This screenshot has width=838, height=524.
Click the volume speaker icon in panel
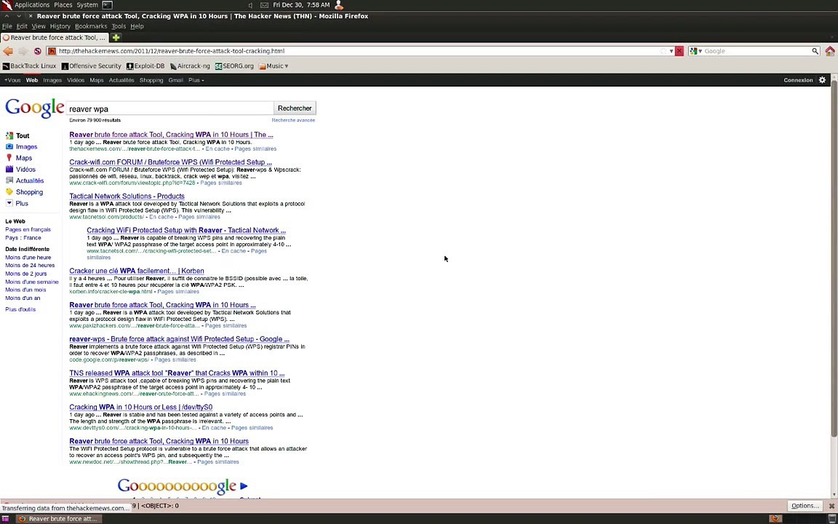pos(251,5)
